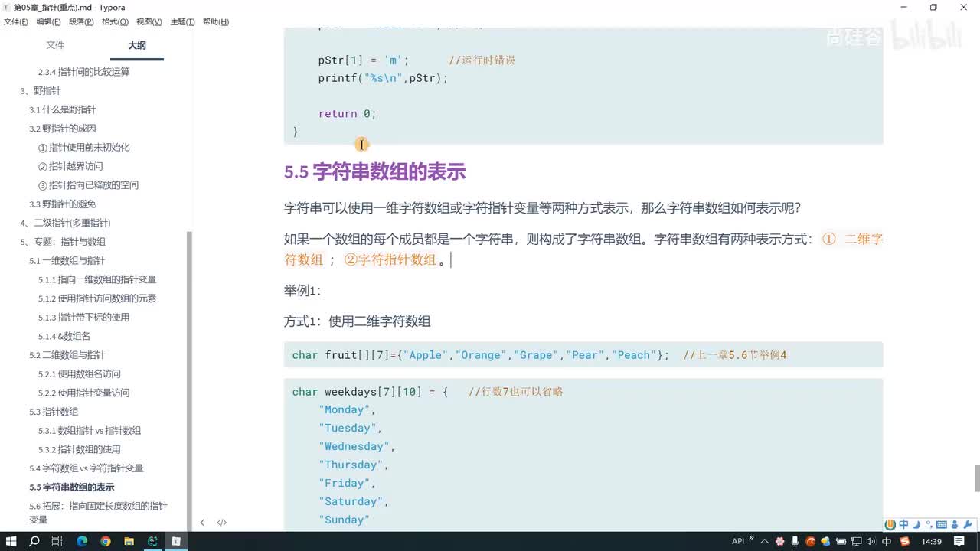The height and width of the screenshot is (551, 980).
Task: Go to outline item ② 指针越界访问
Action: pos(70,166)
